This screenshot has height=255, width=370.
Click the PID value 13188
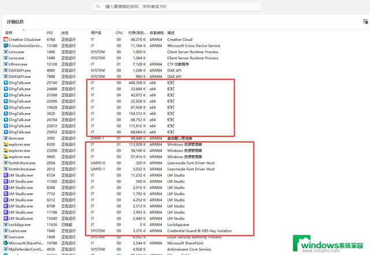[52, 46]
